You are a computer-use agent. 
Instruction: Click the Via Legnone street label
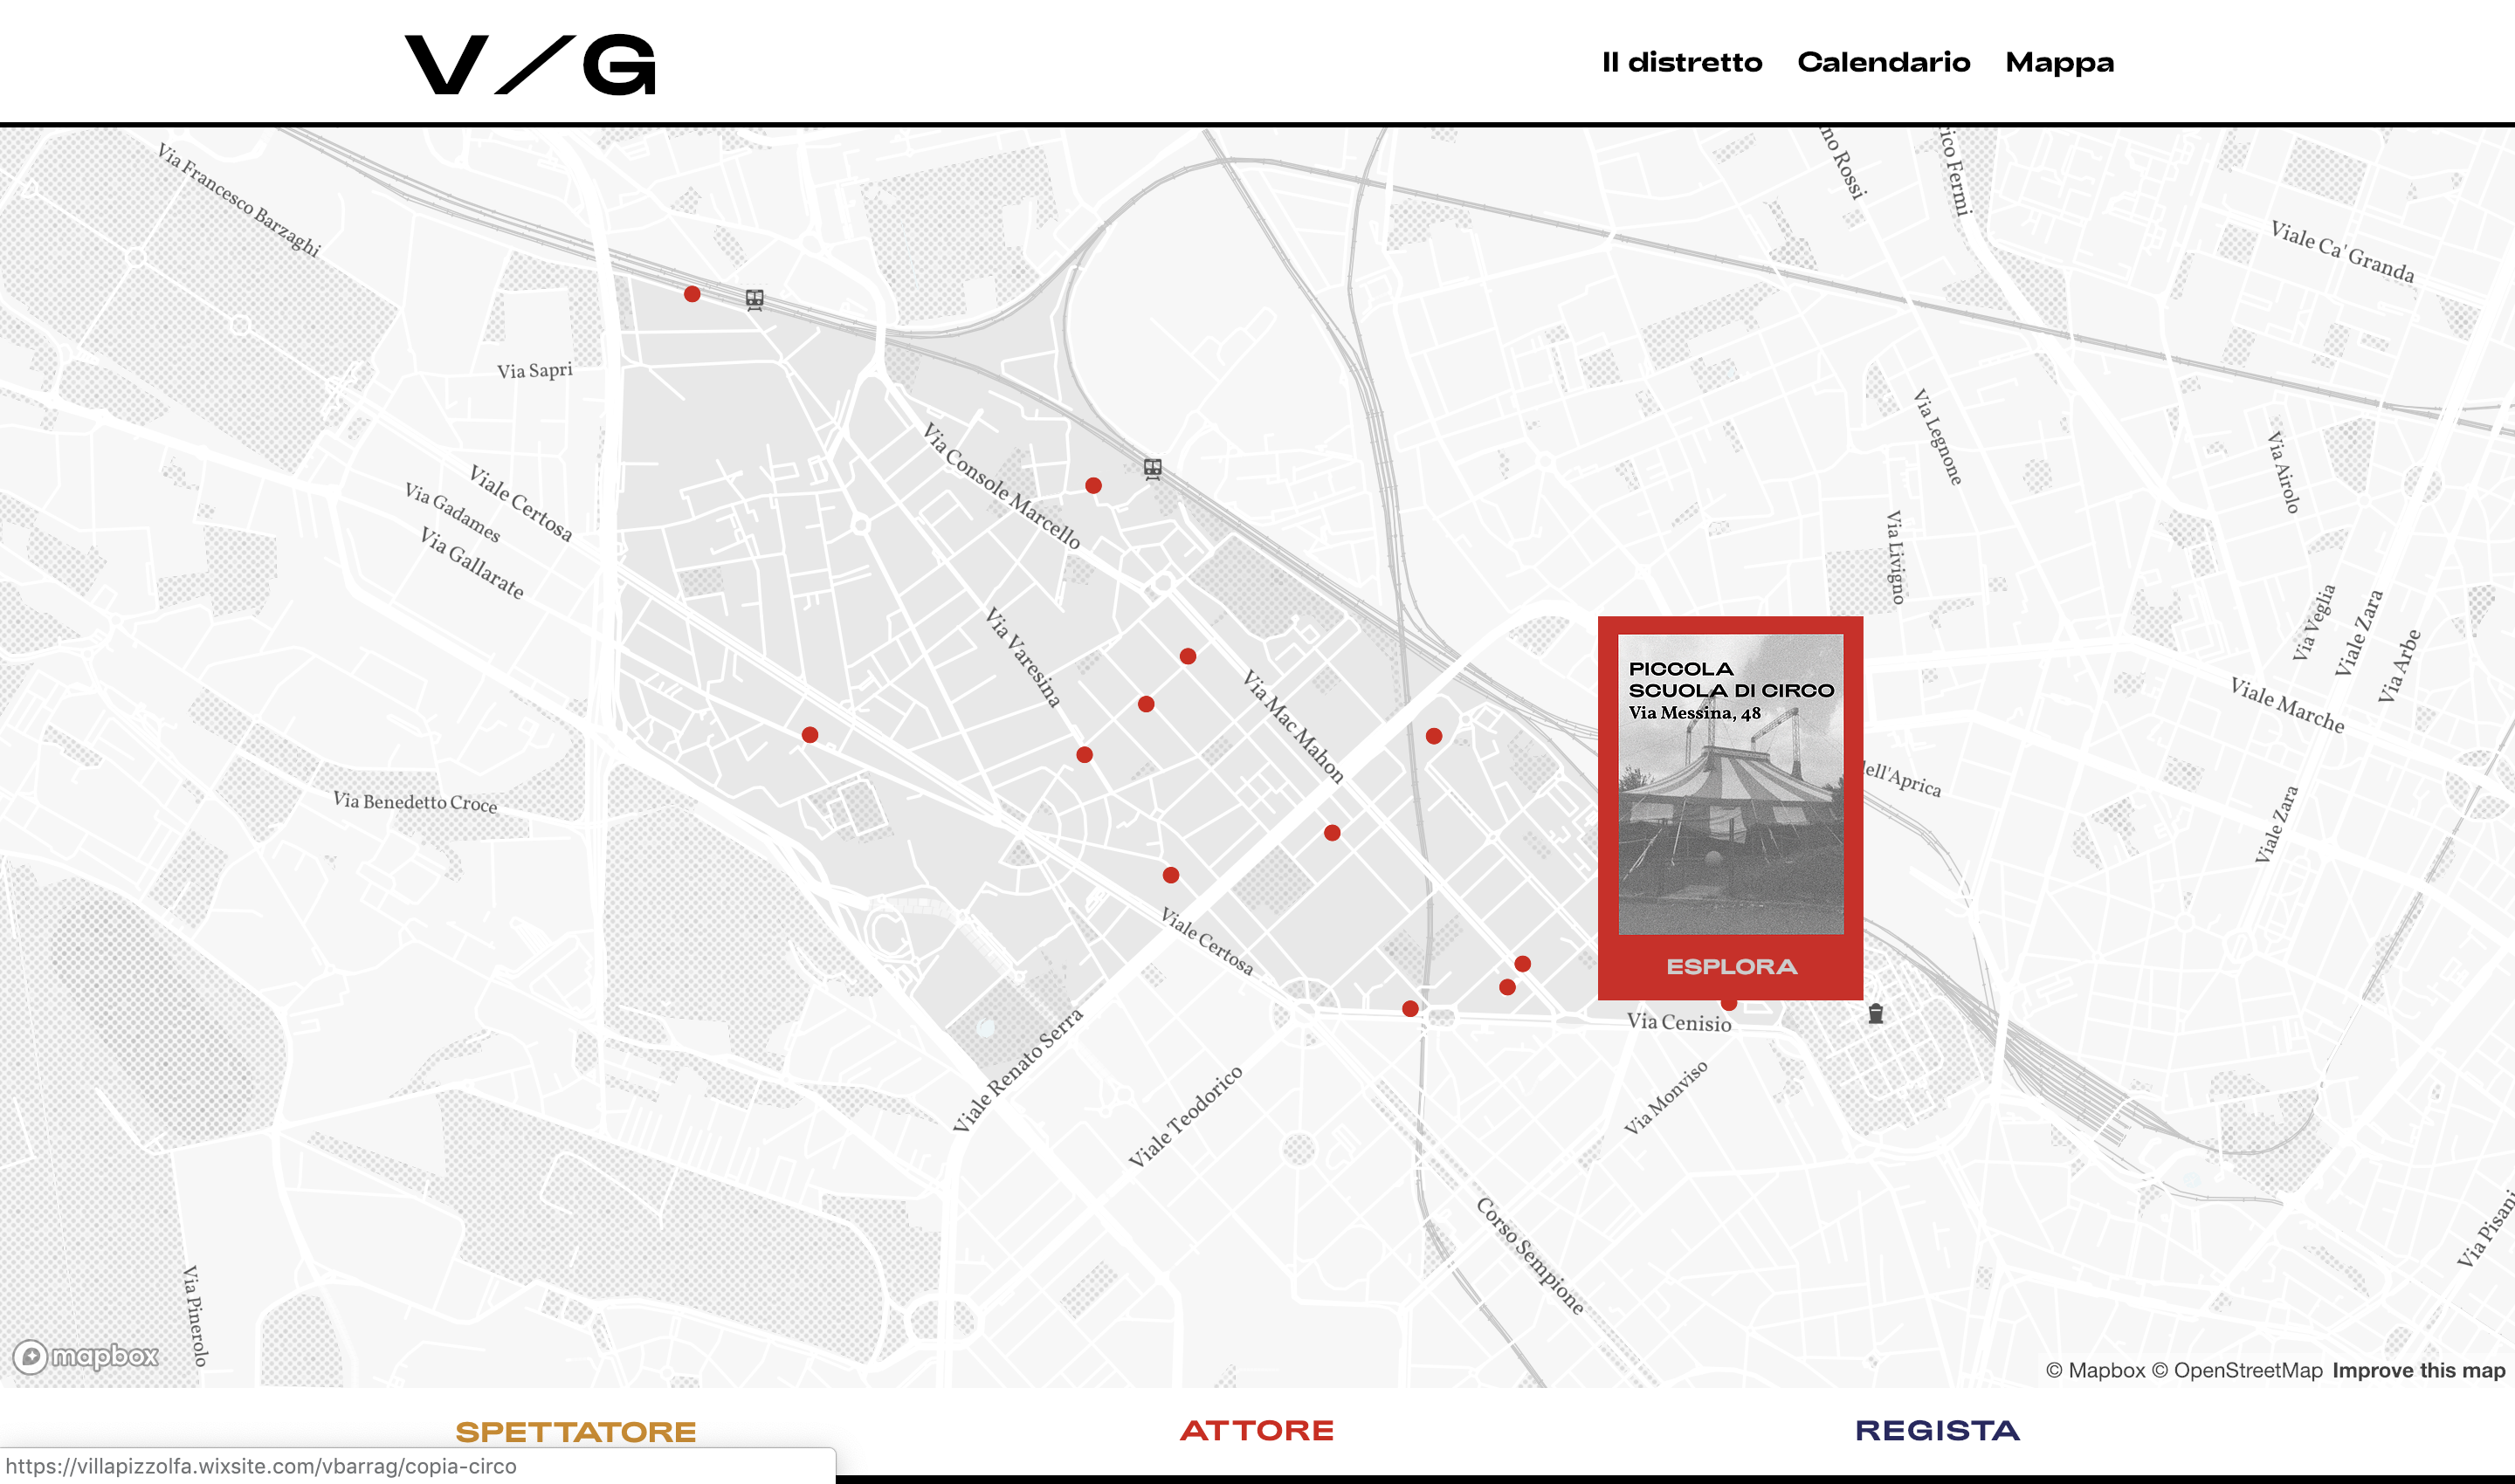click(x=1938, y=437)
